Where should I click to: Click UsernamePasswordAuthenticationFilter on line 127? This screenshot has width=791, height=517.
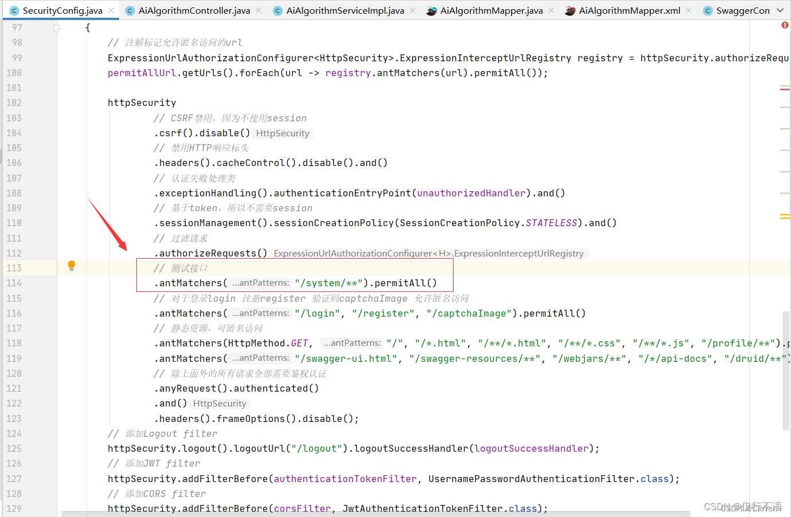532,479
